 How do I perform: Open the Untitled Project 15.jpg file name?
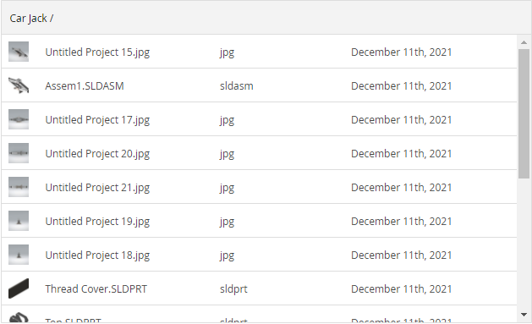click(97, 52)
